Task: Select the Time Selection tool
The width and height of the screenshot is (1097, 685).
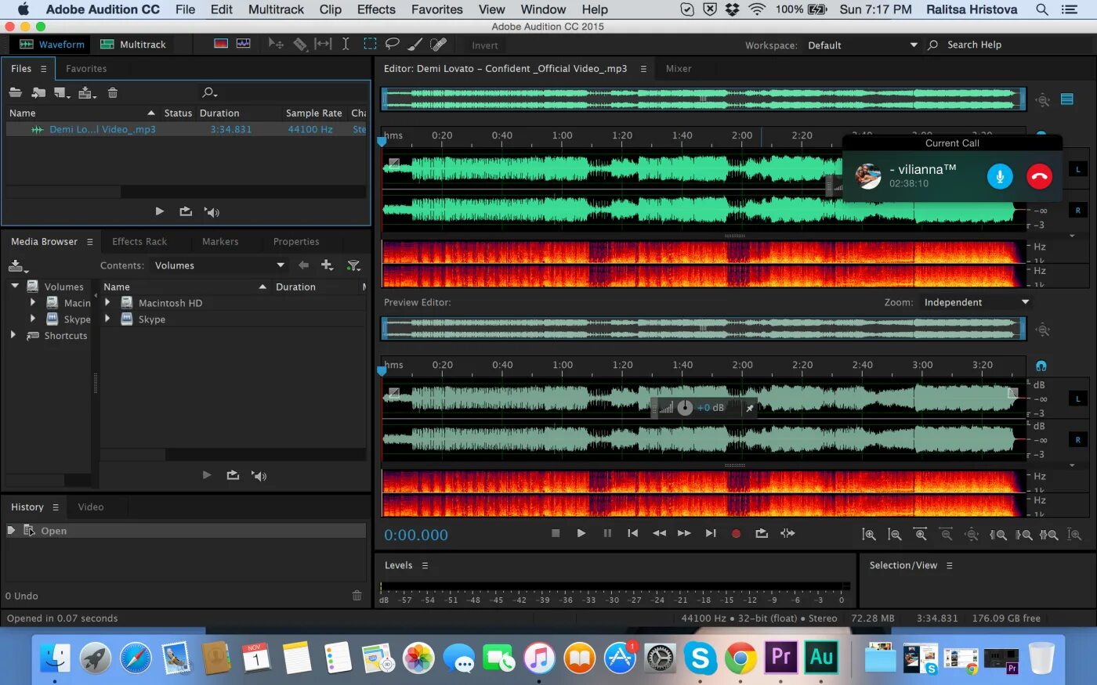Action: 346,44
